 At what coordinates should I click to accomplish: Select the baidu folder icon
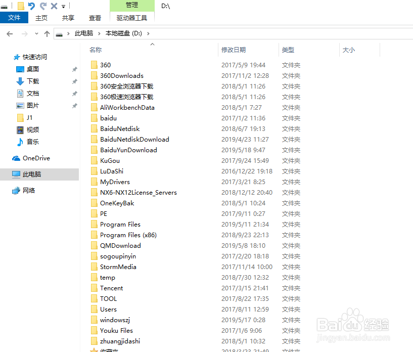point(94,118)
